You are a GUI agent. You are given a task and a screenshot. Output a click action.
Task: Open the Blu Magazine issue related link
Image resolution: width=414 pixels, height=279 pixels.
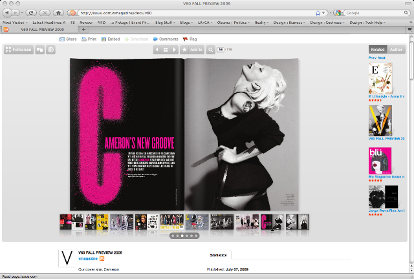pos(386,177)
